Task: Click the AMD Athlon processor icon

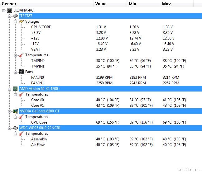Action: point(15,89)
